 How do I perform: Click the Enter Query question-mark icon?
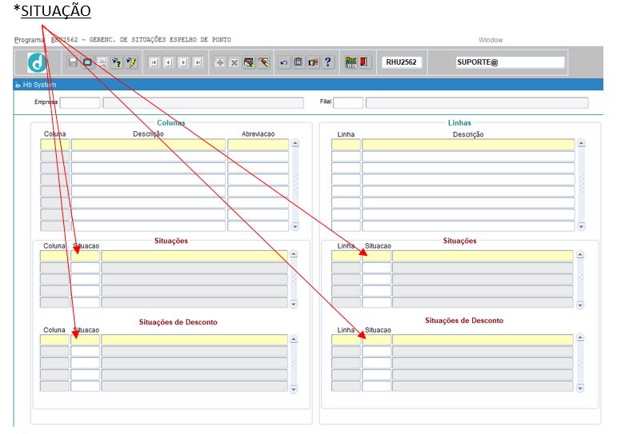click(117, 62)
